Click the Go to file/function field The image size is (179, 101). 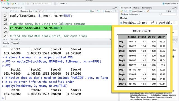tap(41, 4)
